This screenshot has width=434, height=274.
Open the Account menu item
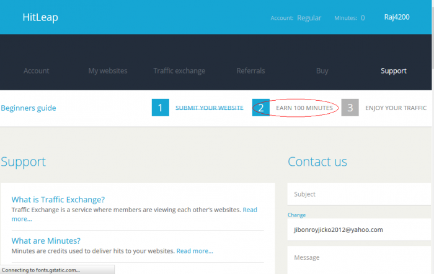(36, 71)
